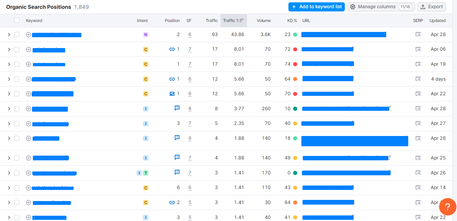Click sitelinks icon in row with volume 30
The height and width of the screenshot is (221, 457).
point(172,202)
